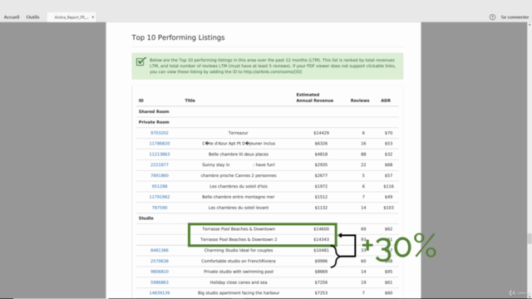This screenshot has height=299, width=532.
Task: Open listing ID 951288
Action: (x=160, y=186)
